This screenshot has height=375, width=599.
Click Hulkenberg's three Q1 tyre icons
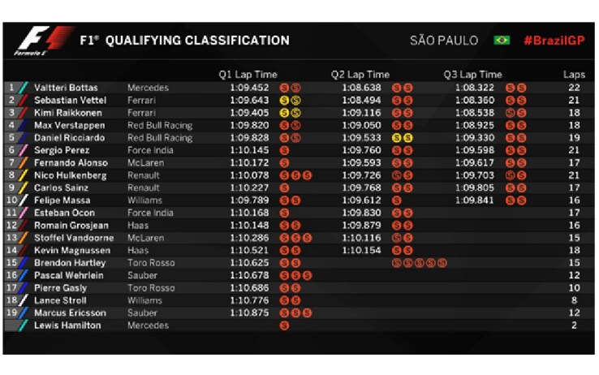(x=295, y=175)
